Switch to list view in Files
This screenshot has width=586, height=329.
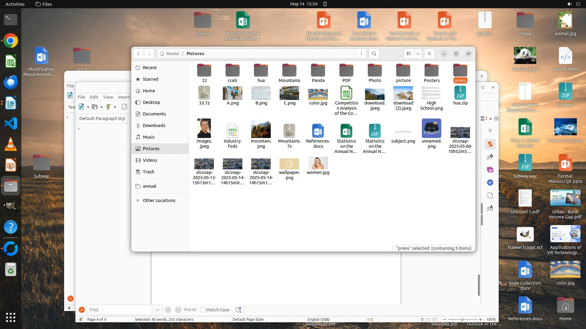point(409,54)
